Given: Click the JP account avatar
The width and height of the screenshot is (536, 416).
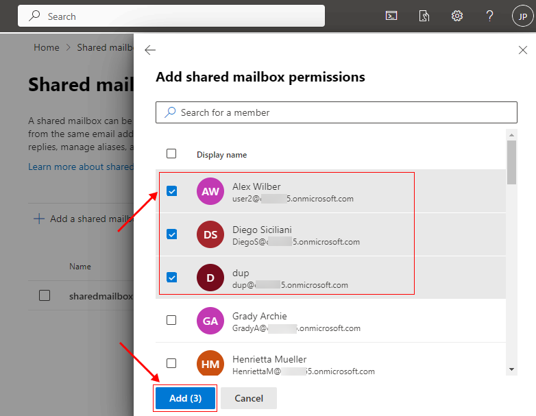Looking at the screenshot, I should [522, 16].
